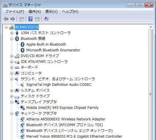Viewport: 156px width, 140px height.
Task: Open the 操作(A) menu
Action: 35,12
